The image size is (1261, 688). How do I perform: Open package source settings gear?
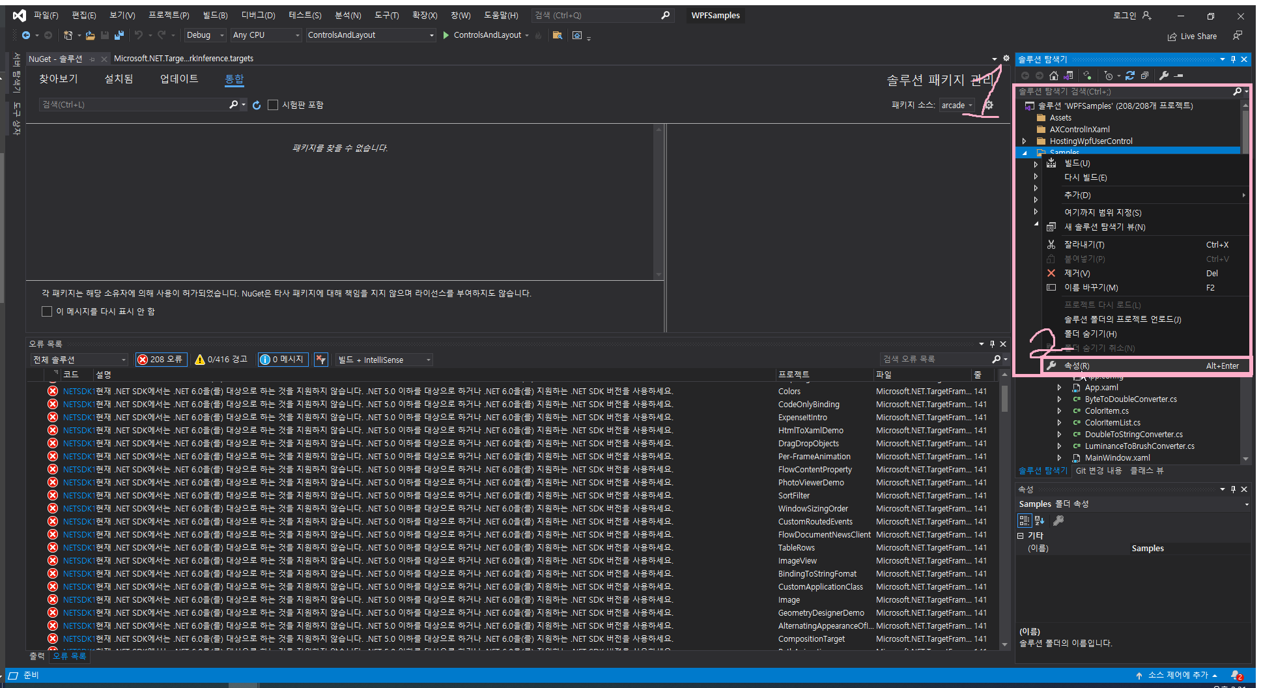(989, 105)
